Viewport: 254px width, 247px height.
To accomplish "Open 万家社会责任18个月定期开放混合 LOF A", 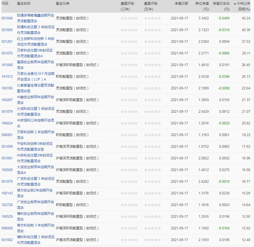I will point(36,76).
